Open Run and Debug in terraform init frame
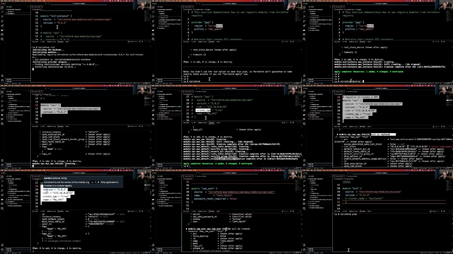 coord(2,21)
